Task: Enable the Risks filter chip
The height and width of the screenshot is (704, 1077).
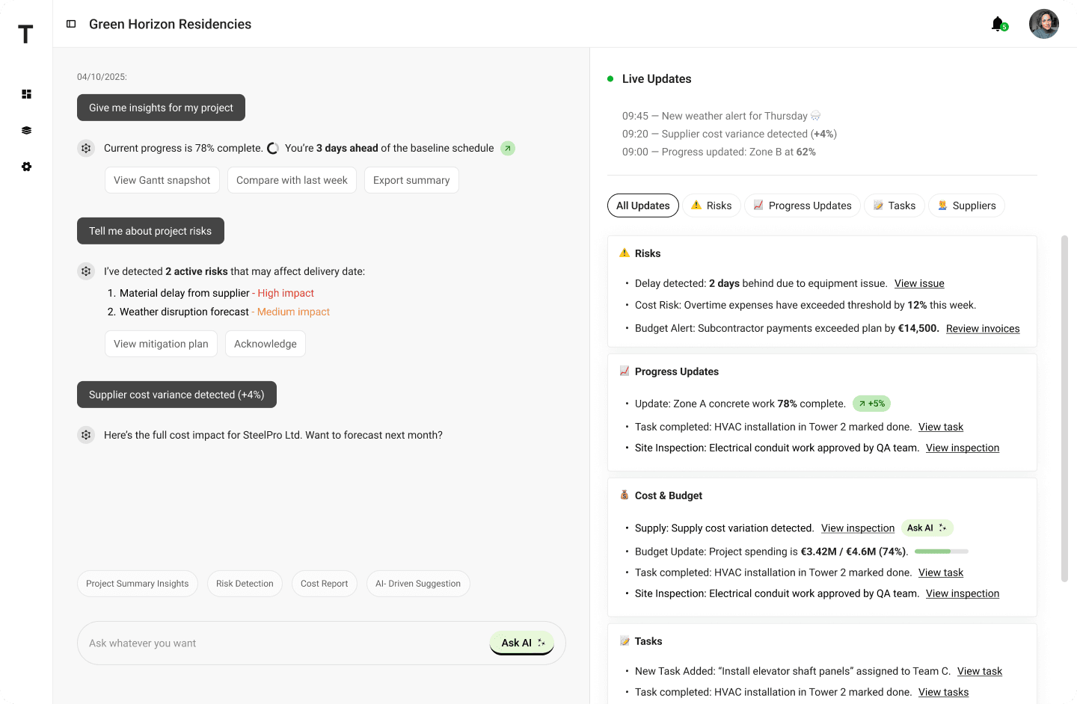Action: (711, 205)
